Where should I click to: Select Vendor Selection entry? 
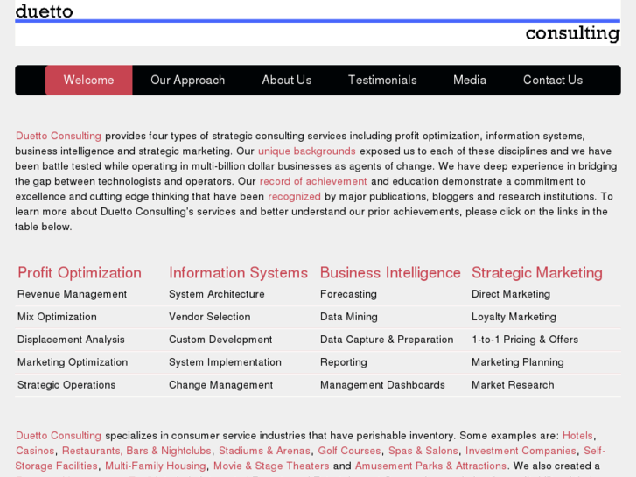tap(210, 317)
